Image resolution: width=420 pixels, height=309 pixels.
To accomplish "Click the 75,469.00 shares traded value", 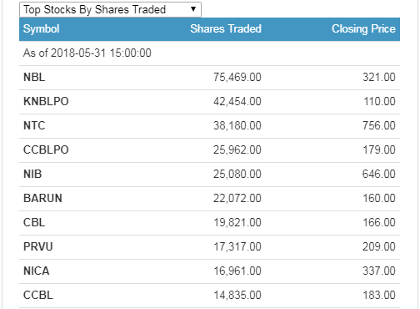I will 237,77.
